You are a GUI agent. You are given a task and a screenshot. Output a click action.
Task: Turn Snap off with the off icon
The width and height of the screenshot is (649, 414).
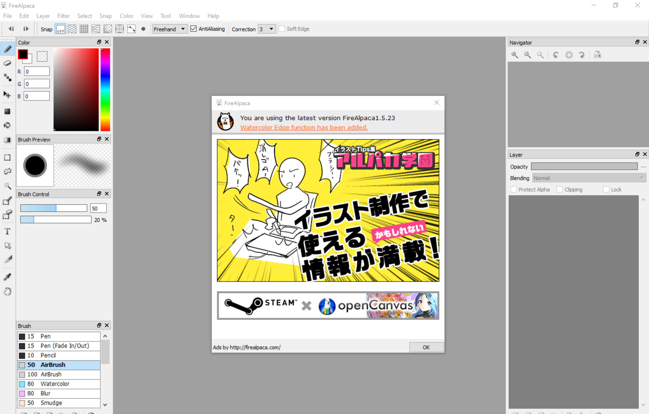pos(60,29)
